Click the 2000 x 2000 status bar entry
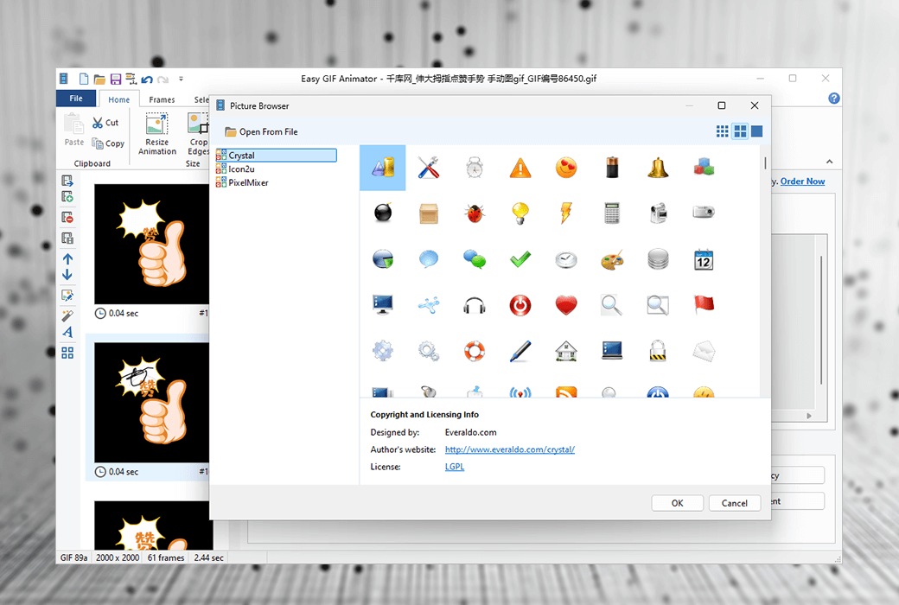This screenshot has height=605, width=899. pos(117,557)
